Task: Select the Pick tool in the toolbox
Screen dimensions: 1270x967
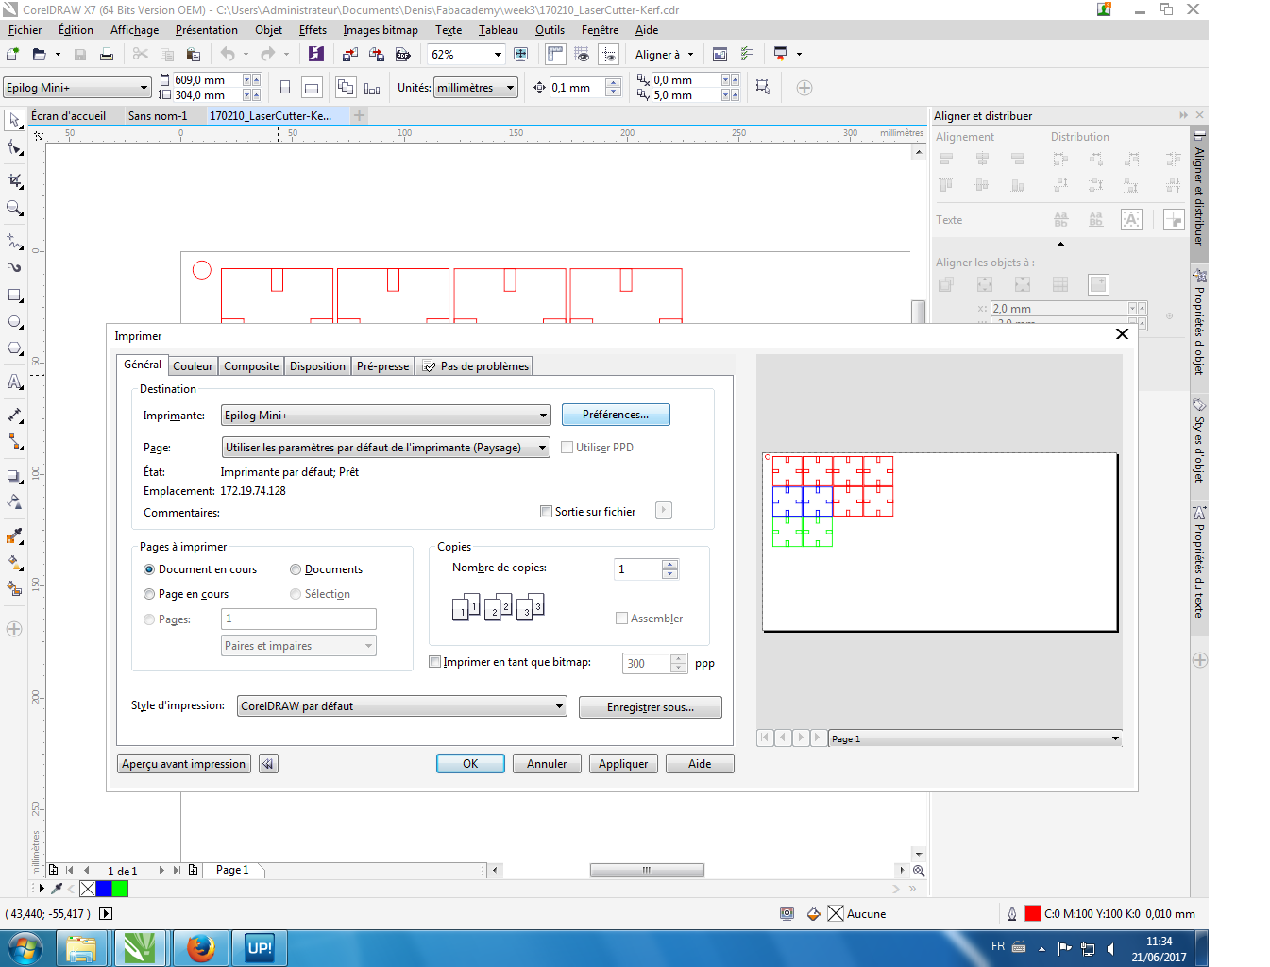Action: (14, 120)
